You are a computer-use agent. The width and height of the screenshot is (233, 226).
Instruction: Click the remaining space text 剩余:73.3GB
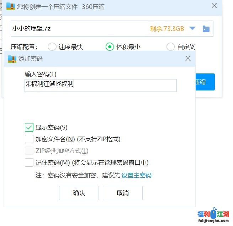click(167, 29)
